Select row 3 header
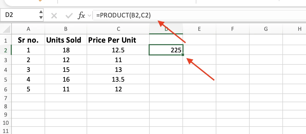Image resolution: width=306 pixels, height=134 pixels. pos(6,60)
